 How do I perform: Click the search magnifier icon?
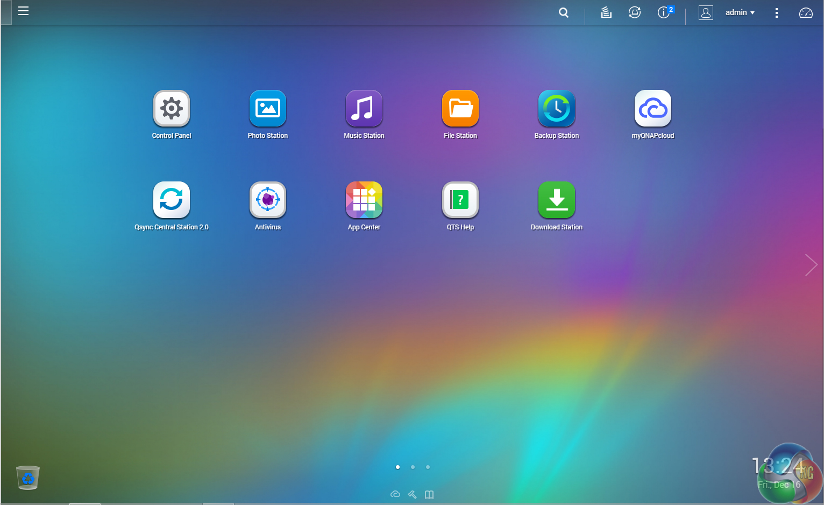[x=564, y=12]
